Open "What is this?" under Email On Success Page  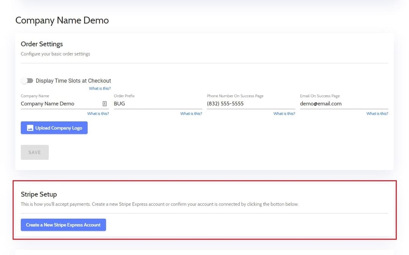click(377, 113)
